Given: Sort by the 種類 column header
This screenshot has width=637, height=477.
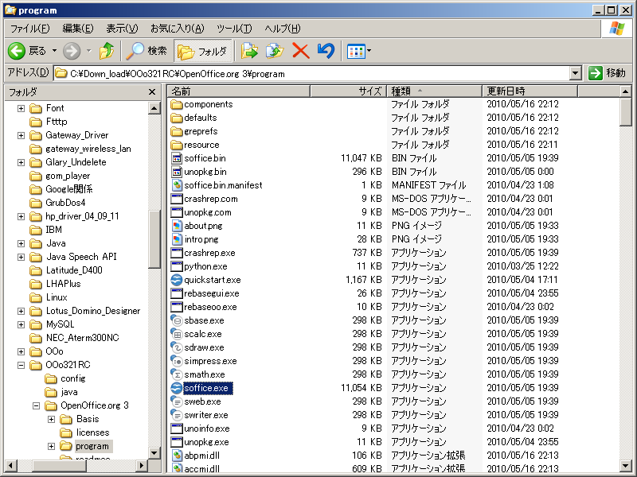Looking at the screenshot, I should coord(434,91).
